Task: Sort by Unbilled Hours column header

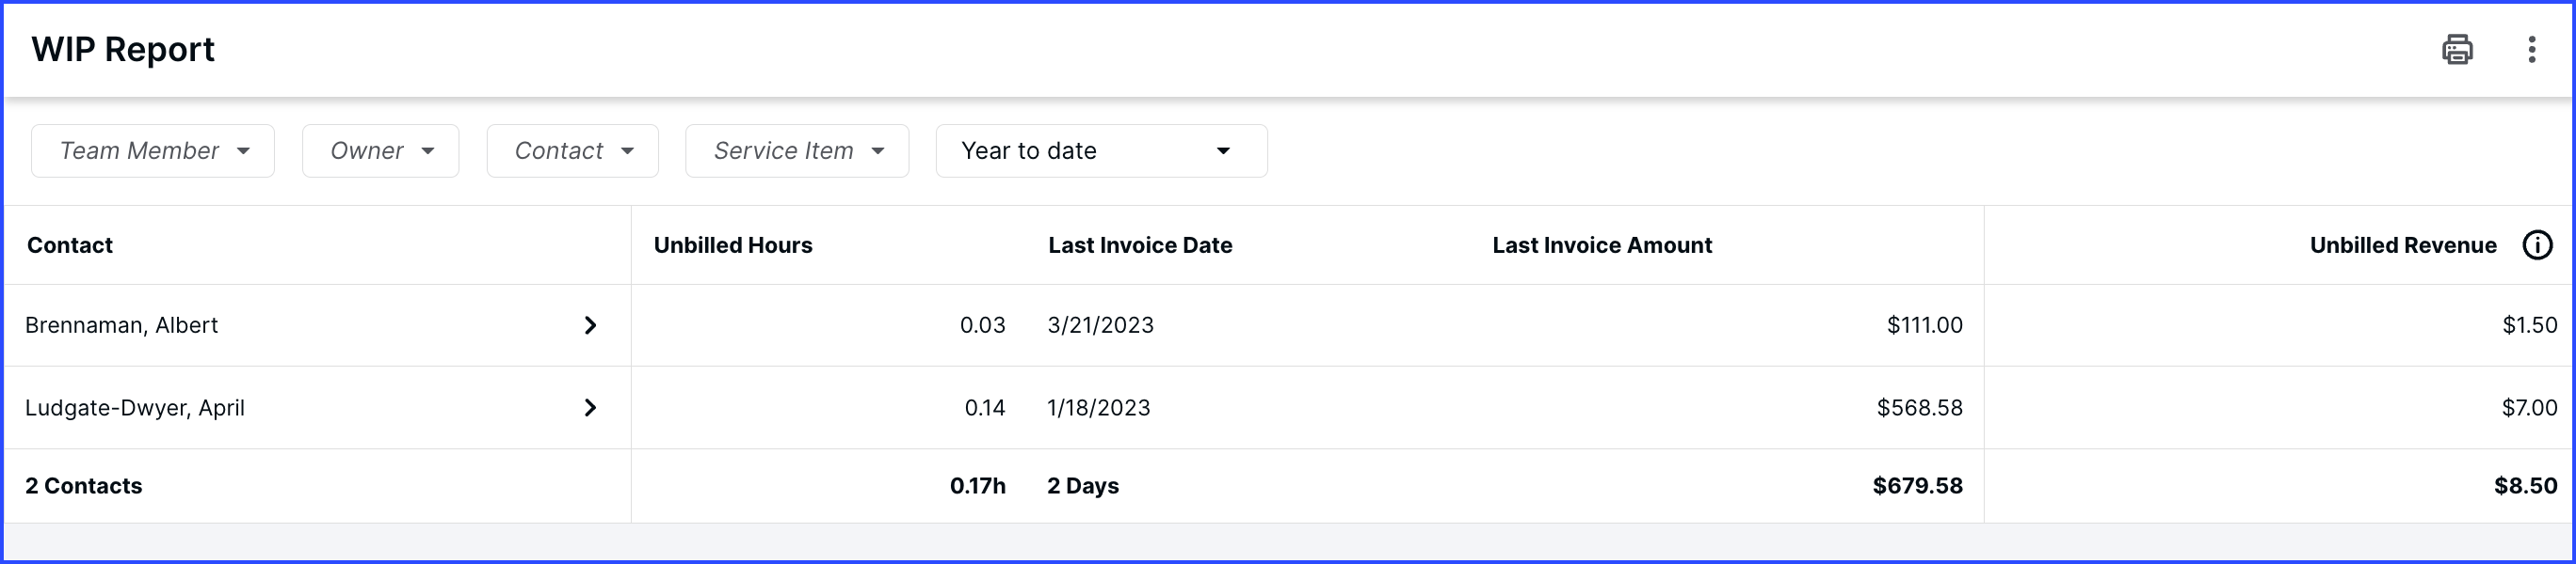Action: coord(733,245)
